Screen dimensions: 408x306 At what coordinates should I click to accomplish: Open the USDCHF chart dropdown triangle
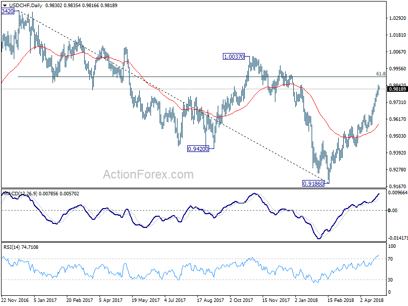5,6
